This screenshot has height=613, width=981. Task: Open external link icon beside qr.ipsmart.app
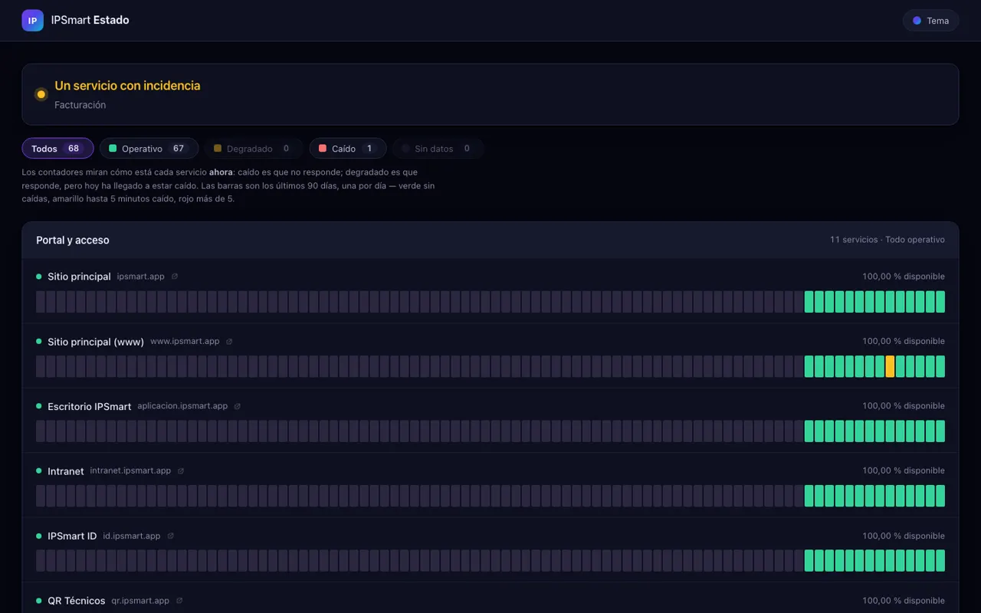click(x=179, y=601)
